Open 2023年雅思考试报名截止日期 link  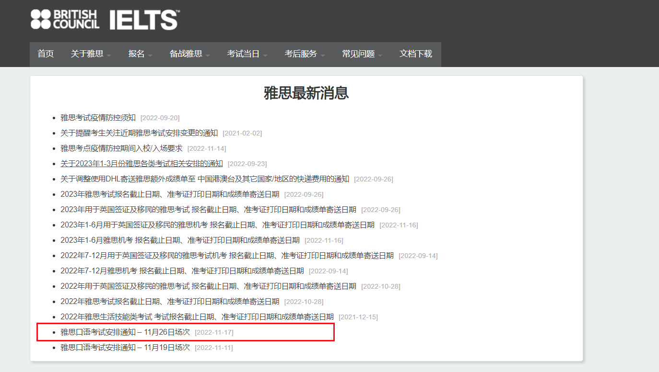170,194
